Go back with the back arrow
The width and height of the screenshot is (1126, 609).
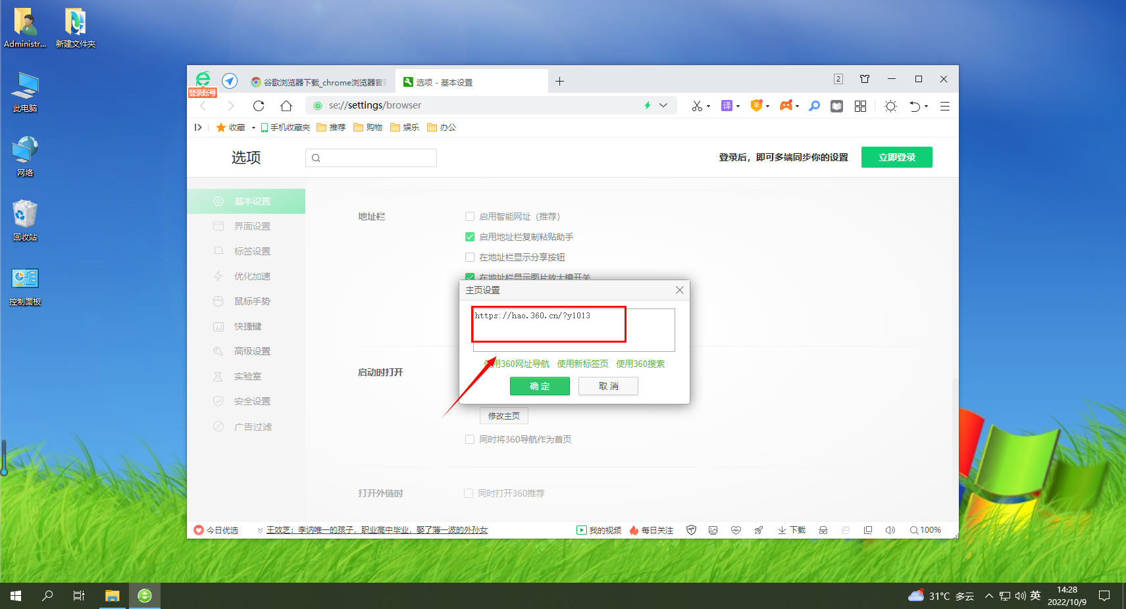[x=203, y=106]
